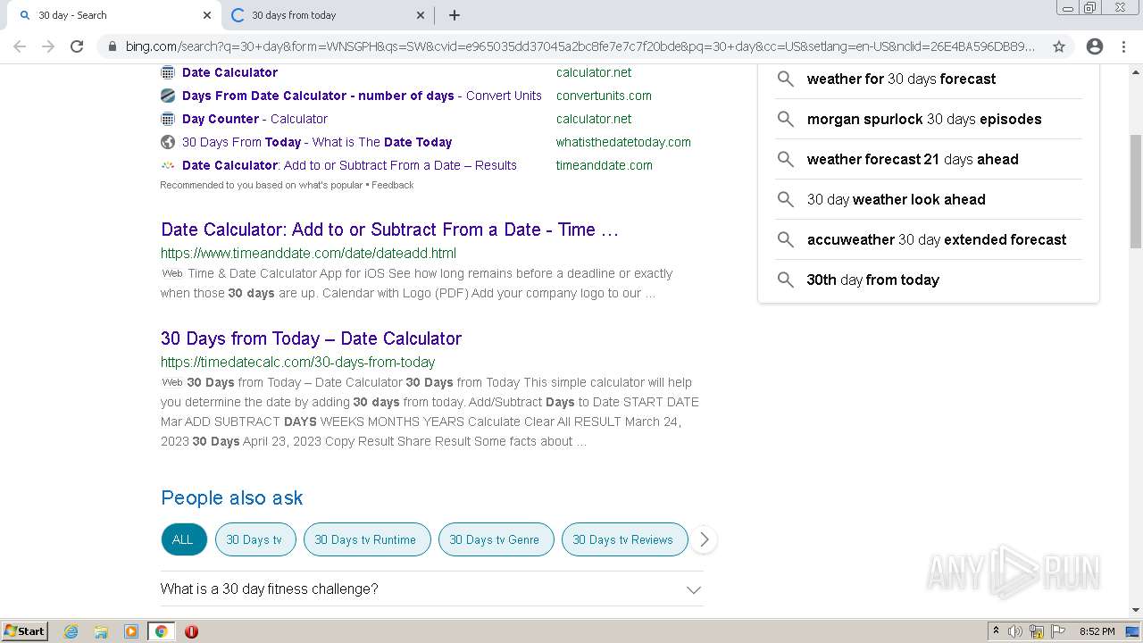The width and height of the screenshot is (1143, 643).
Task: Click the browser back arrow
Action: [20, 46]
